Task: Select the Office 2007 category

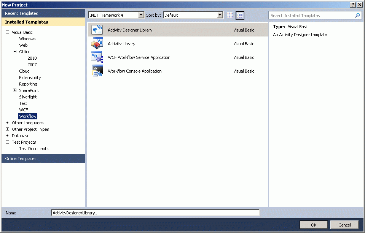Action: coord(32,65)
